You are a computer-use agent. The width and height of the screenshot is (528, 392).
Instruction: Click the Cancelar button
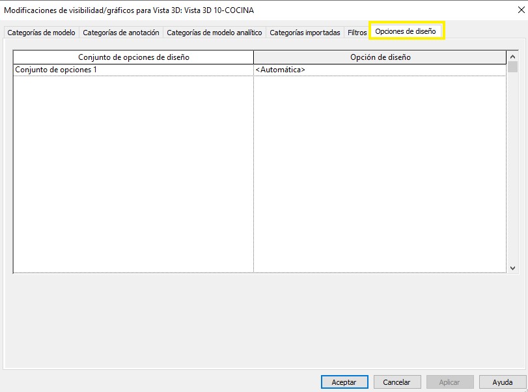point(396,382)
